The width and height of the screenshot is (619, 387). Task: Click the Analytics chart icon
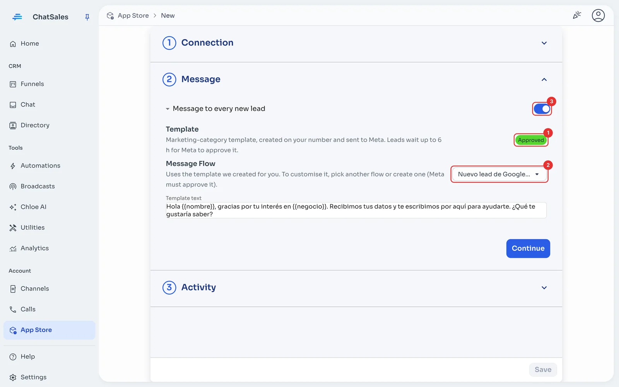13,248
